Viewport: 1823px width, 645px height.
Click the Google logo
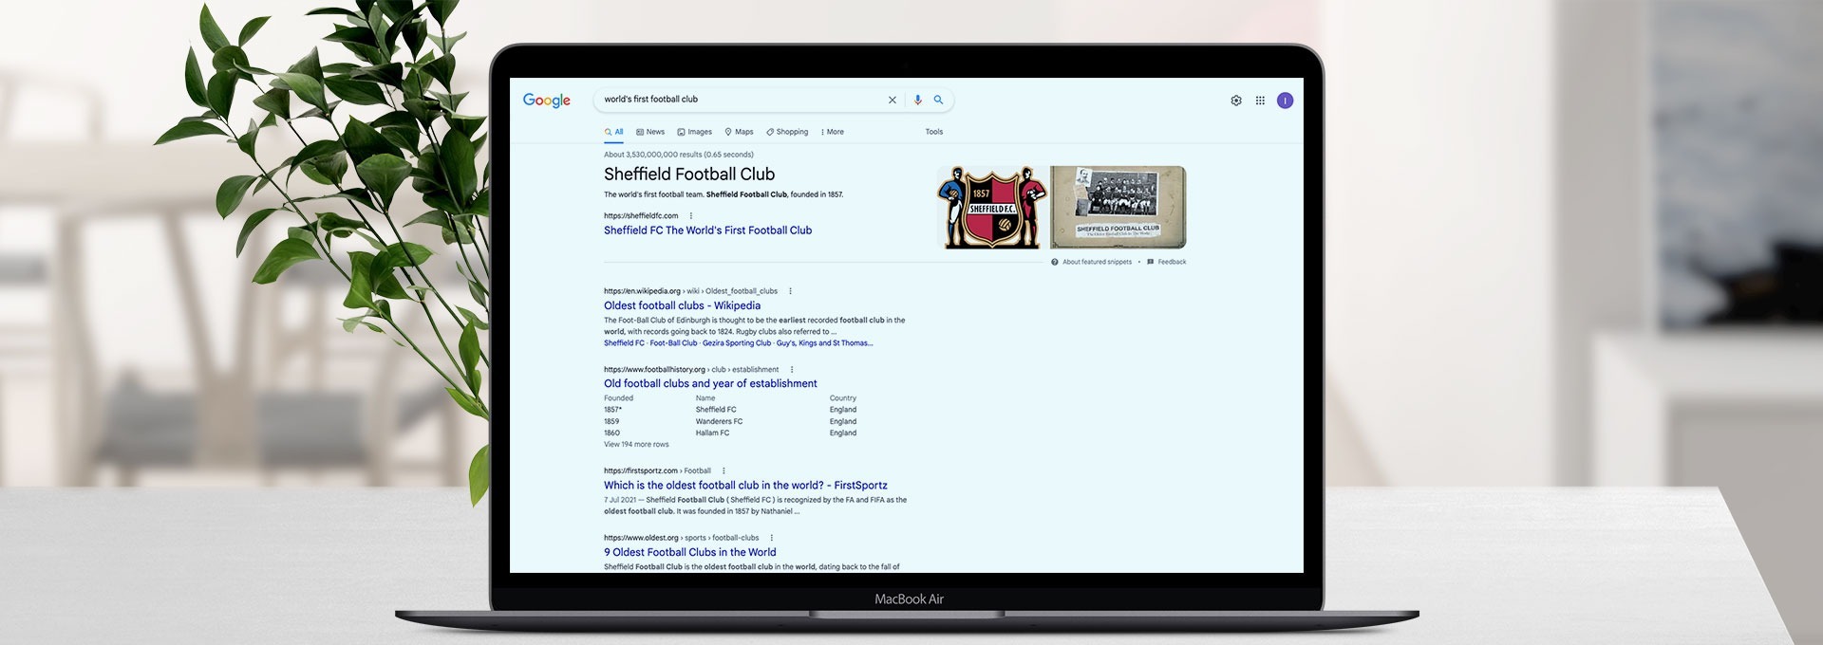click(547, 101)
